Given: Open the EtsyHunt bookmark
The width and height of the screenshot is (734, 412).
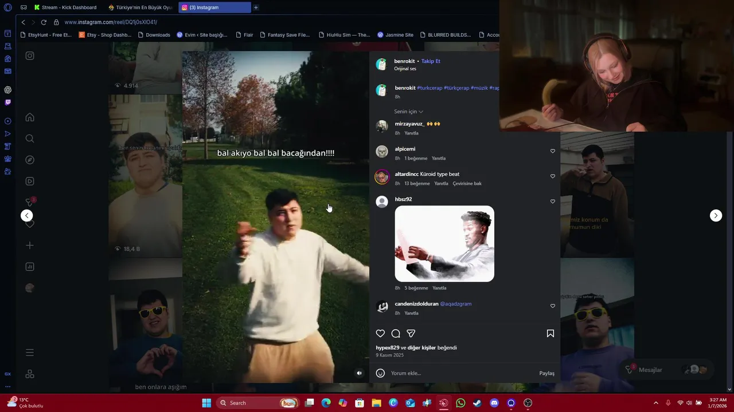Looking at the screenshot, I should [x=46, y=35].
